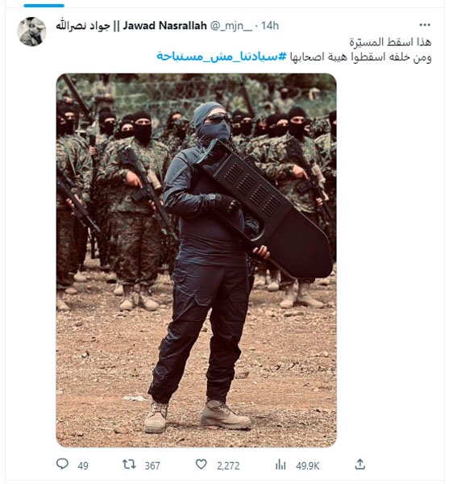Open the 14h timestamp permalink

pos(270,26)
